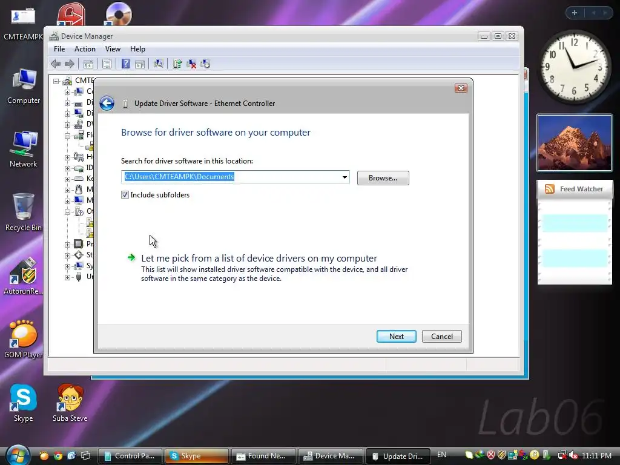This screenshot has width=620, height=465.
Task: Collapse the Fl... floppy tree node
Action: pos(68,136)
